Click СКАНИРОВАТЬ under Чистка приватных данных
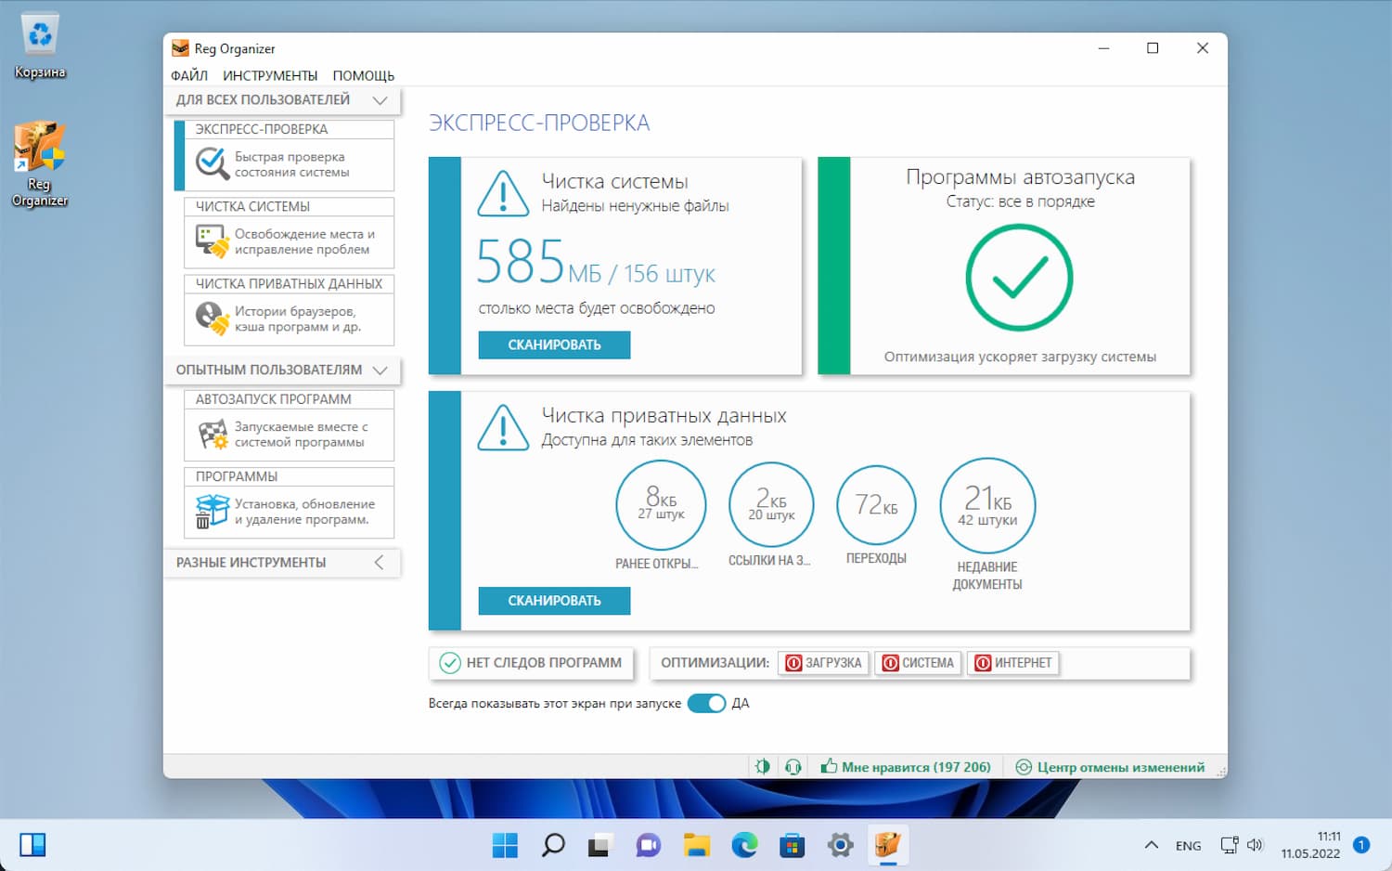1392x871 pixels. tap(554, 601)
